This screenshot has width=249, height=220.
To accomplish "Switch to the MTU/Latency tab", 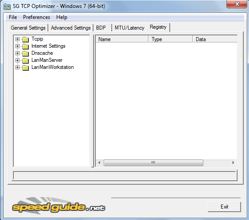I will point(129,28).
